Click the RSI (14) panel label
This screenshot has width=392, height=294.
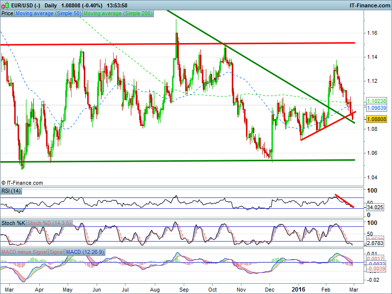tap(11, 191)
